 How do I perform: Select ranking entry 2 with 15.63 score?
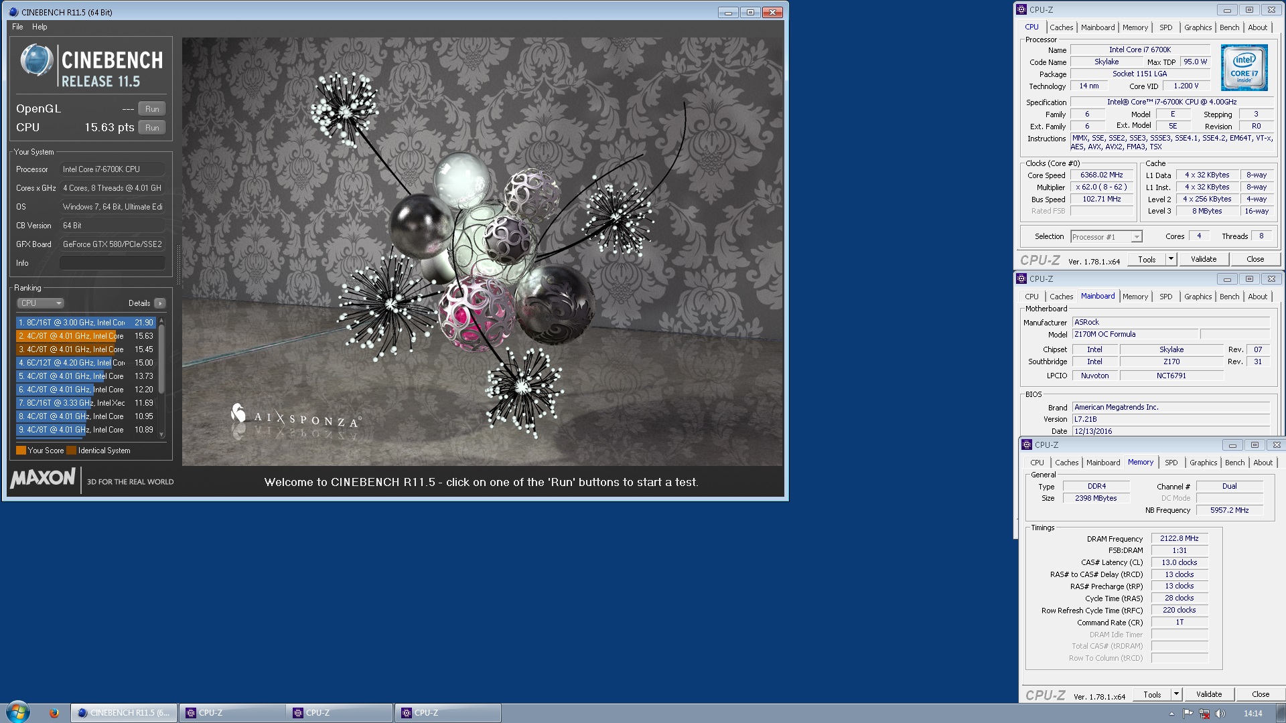(x=86, y=336)
